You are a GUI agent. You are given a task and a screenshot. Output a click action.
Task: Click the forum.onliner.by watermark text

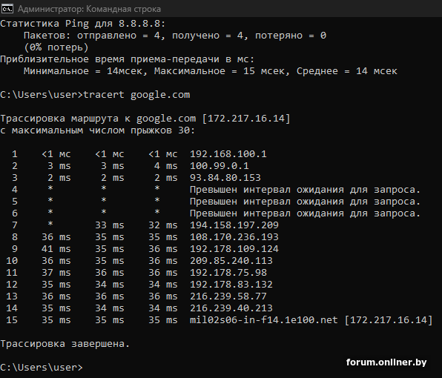point(386,362)
